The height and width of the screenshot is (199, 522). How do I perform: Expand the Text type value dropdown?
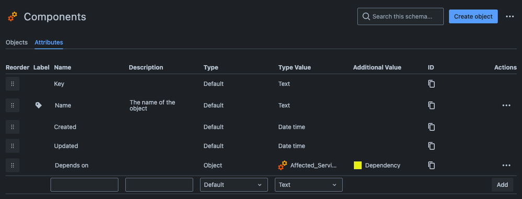pyautogui.click(x=309, y=185)
